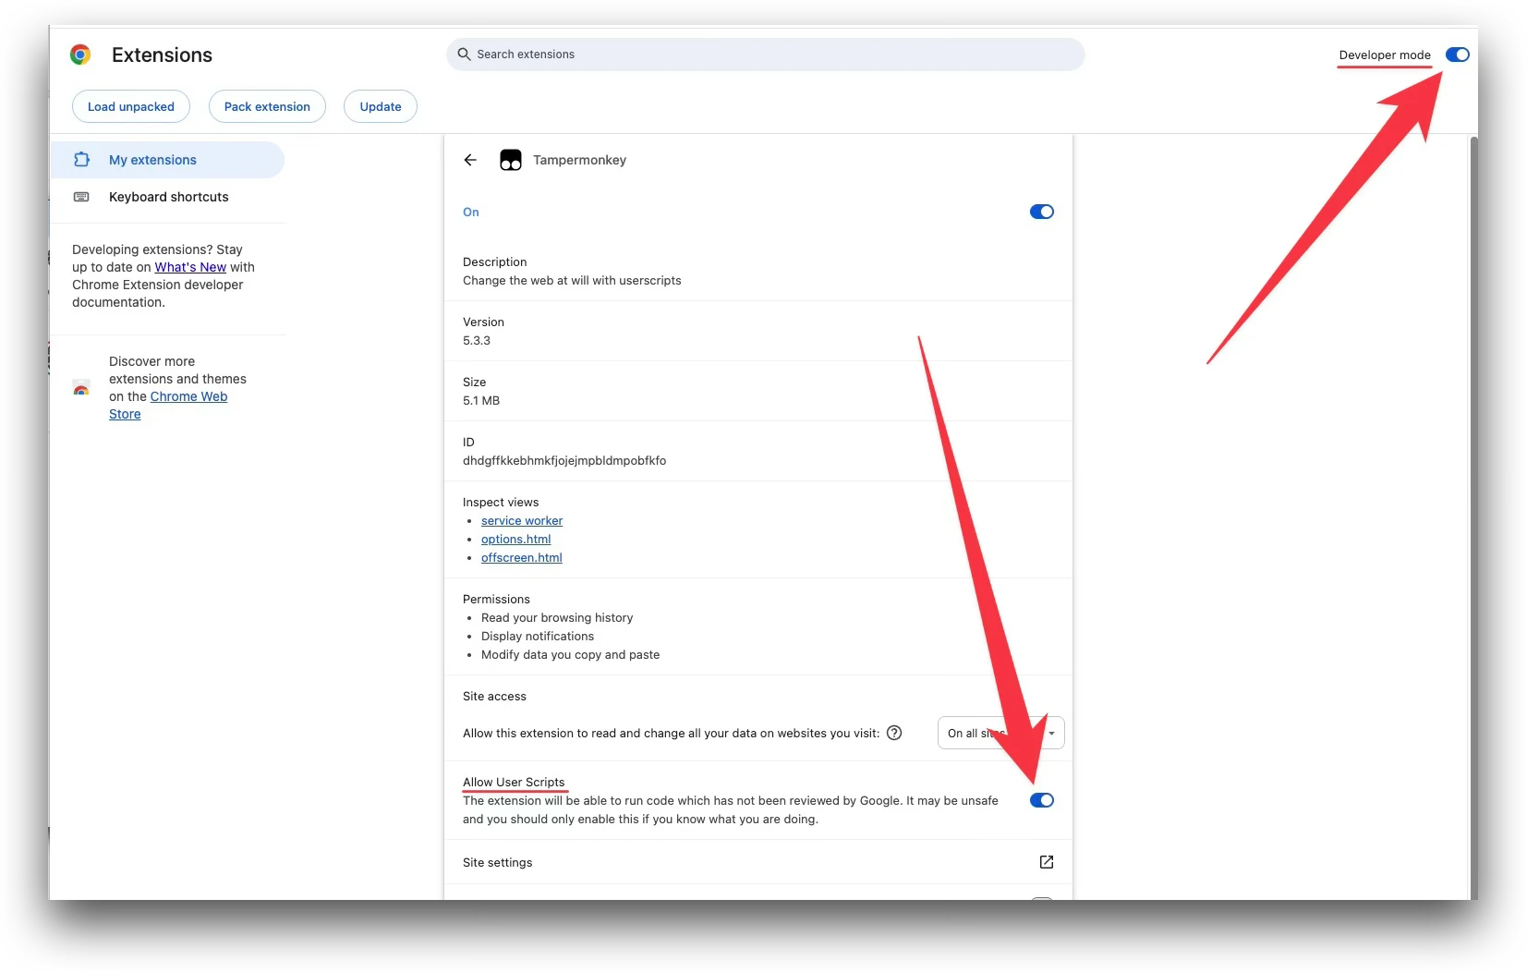Screen dimensions: 1527x972
Task: Click the Extensions page title
Action: pos(162,55)
